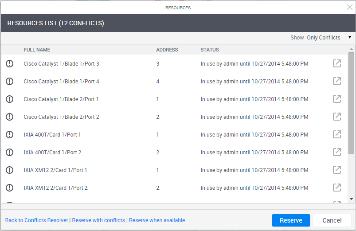This screenshot has width=356, height=231.
Task: Open external link for Blade 2/Port 1 row
Action: pos(337,99)
